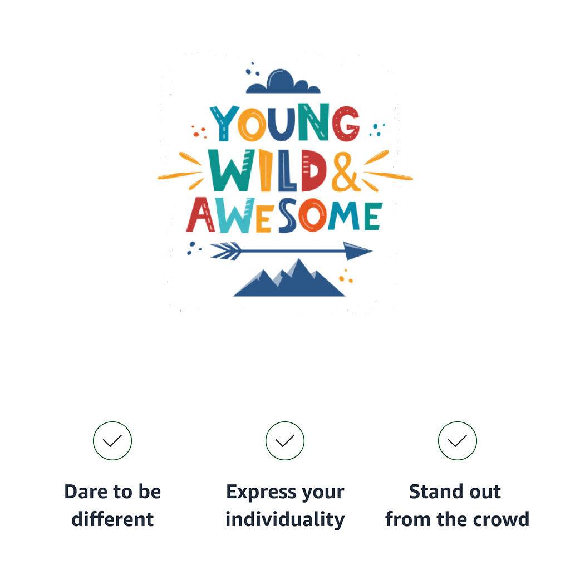Click the blue cloud illustration
Viewport: 570px width, 570px height.
pyautogui.click(x=283, y=82)
